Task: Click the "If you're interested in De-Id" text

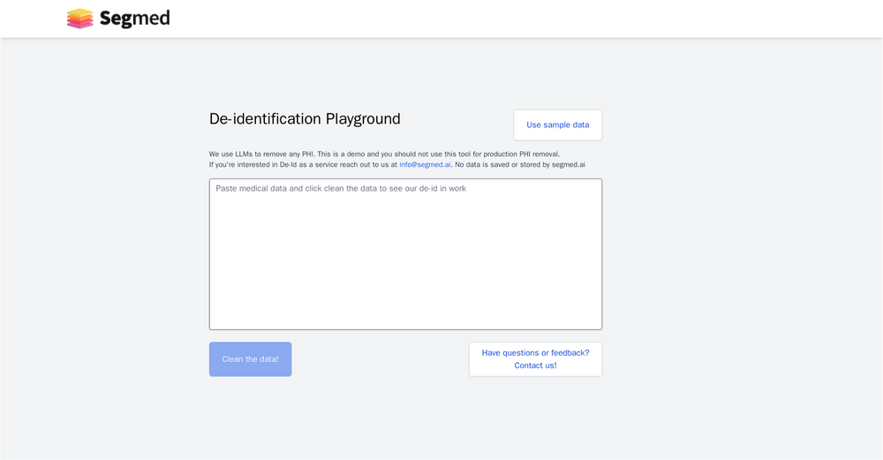Action: [x=265, y=164]
